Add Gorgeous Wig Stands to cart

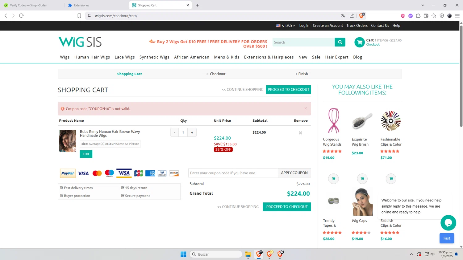(333, 179)
